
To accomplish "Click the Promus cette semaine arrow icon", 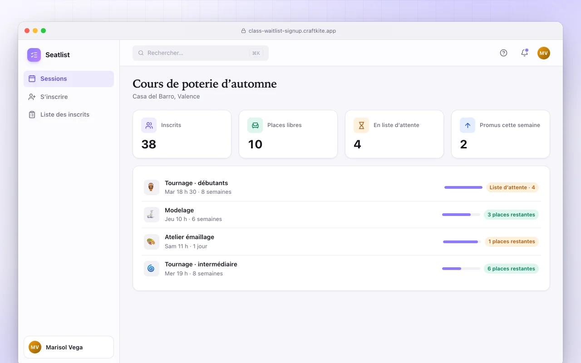I will [x=468, y=125].
